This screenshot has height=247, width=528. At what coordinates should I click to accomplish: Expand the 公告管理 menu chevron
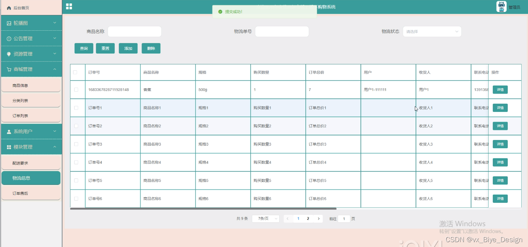tap(55, 38)
